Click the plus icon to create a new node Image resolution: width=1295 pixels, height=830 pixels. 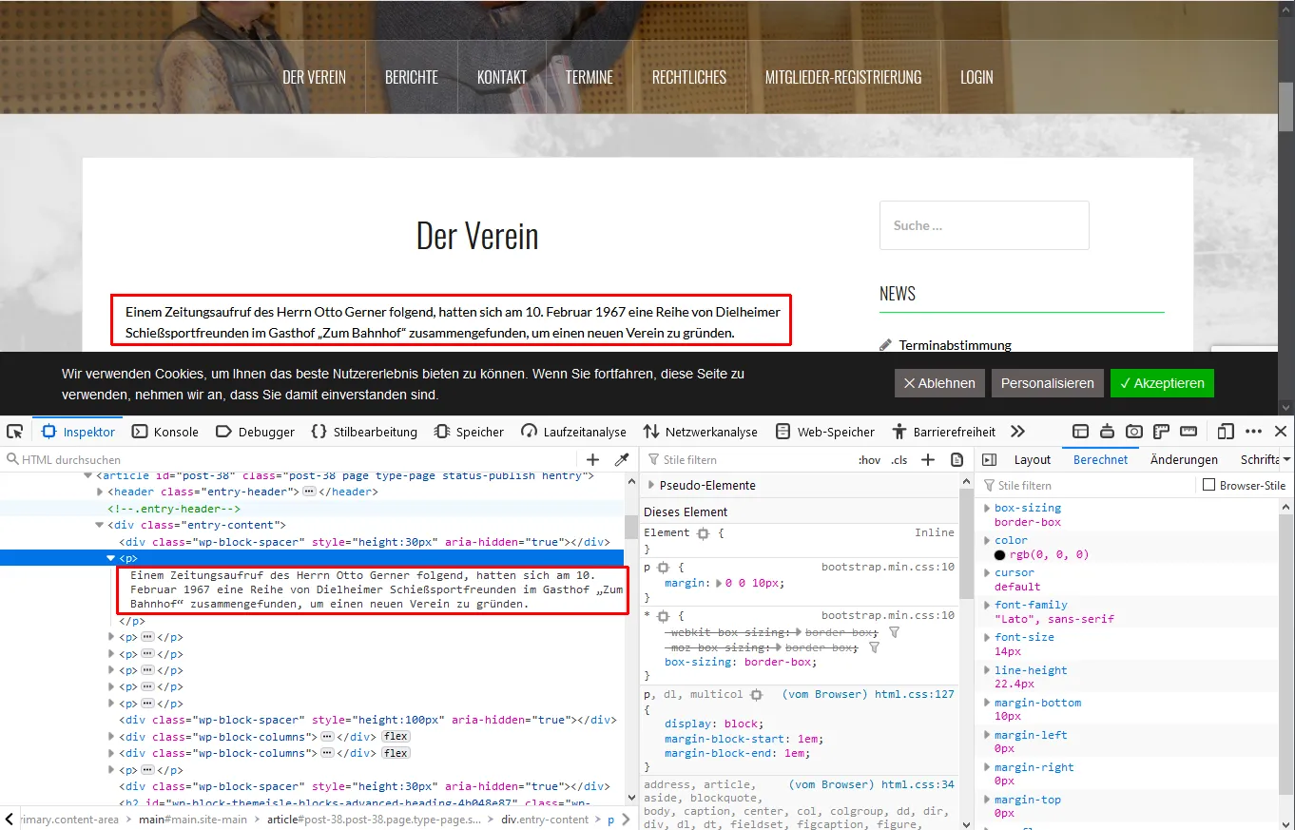pos(593,459)
